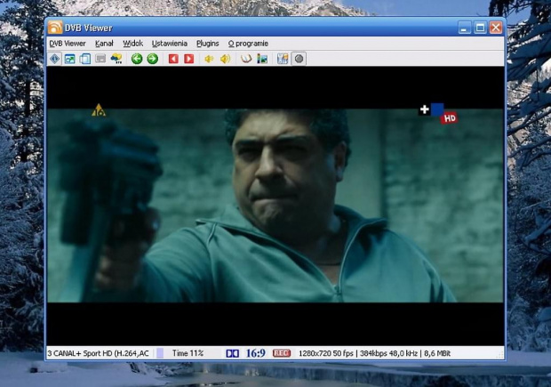The height and width of the screenshot is (387, 551).
Task: Click the green right arrow button
Action: click(x=152, y=59)
